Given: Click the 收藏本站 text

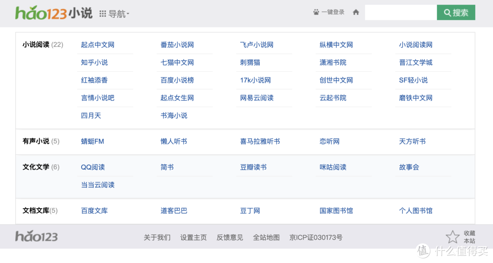Looking at the screenshot, I should pos(469,237).
